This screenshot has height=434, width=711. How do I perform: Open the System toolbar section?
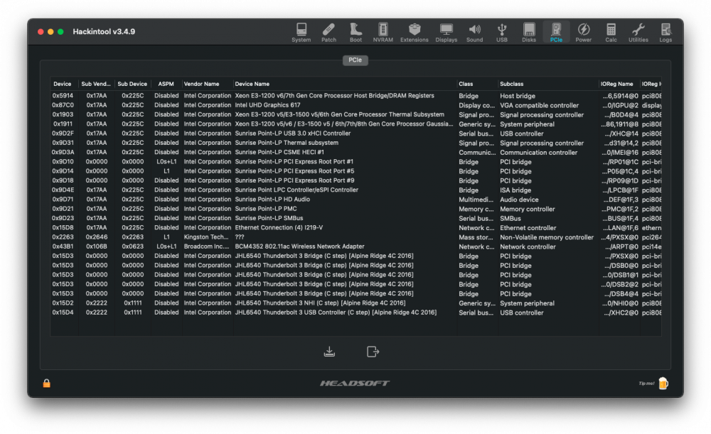(301, 33)
